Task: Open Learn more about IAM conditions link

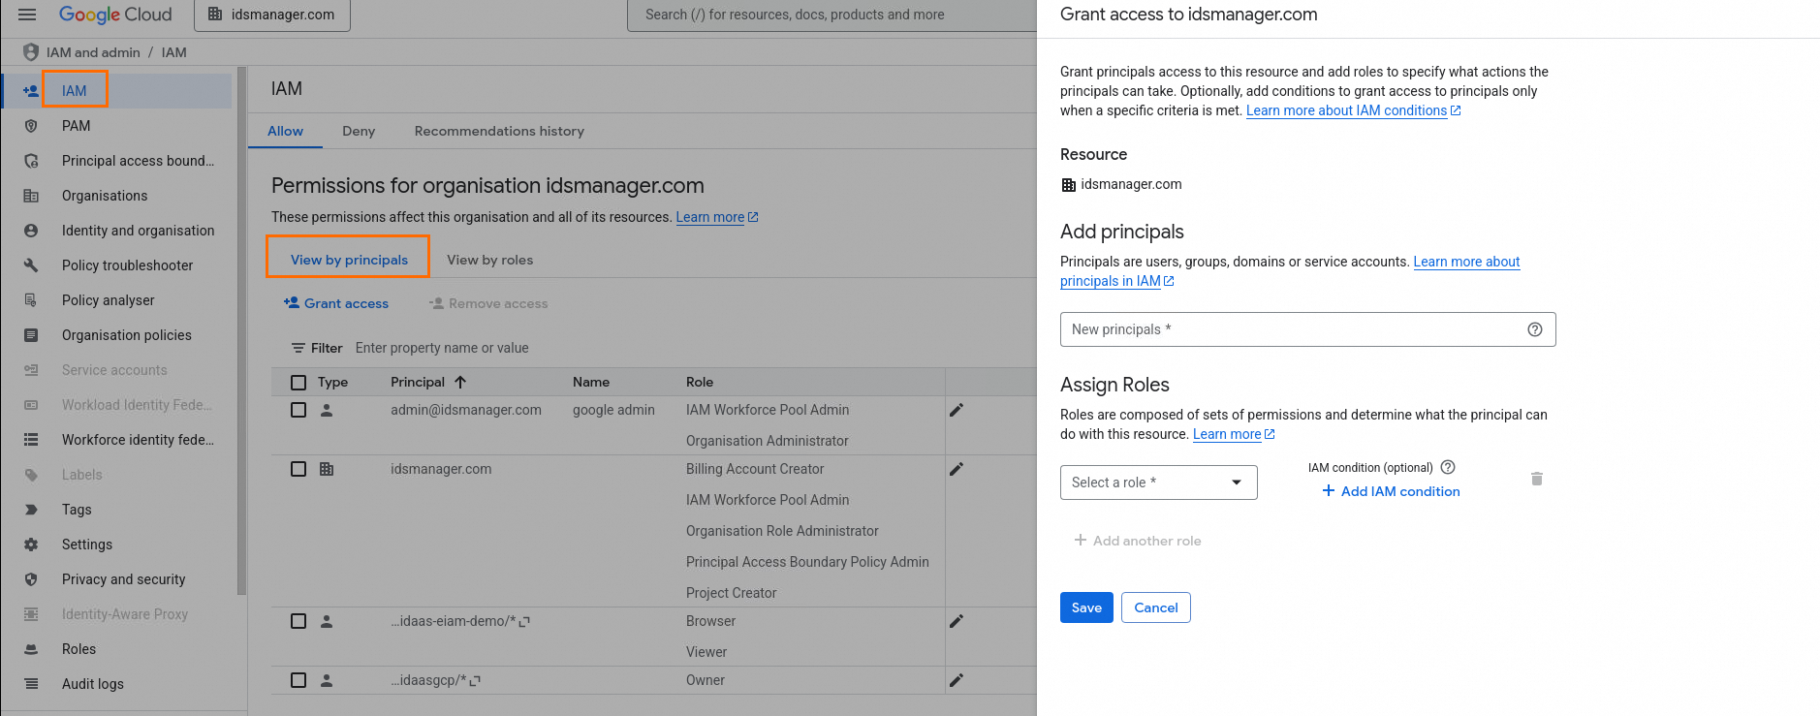Action: click(1346, 110)
